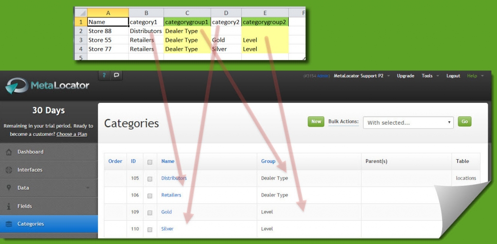Sort by the Name column header
This screenshot has height=244, width=497.
[167, 162]
